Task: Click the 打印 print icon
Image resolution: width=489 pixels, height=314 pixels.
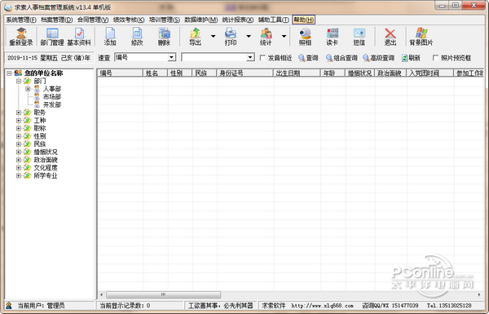Action: [231, 37]
